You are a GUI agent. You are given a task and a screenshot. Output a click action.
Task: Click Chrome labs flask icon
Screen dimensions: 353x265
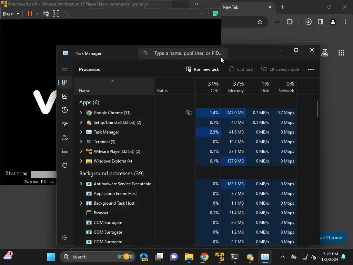coord(325,53)
